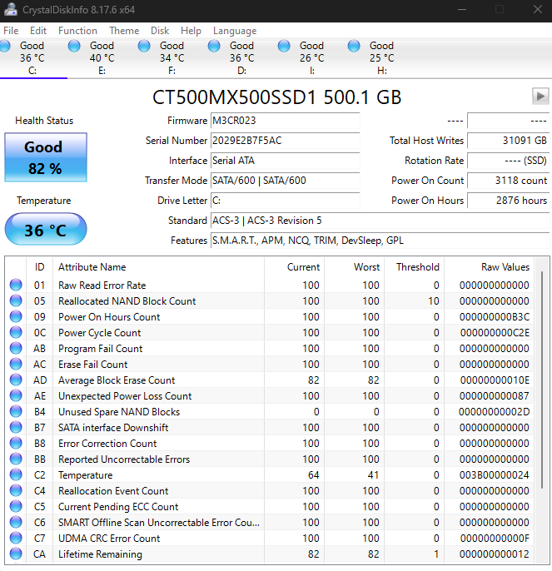Click status icon for Power On Hours Count
The image size is (552, 571).
pyautogui.click(x=16, y=316)
